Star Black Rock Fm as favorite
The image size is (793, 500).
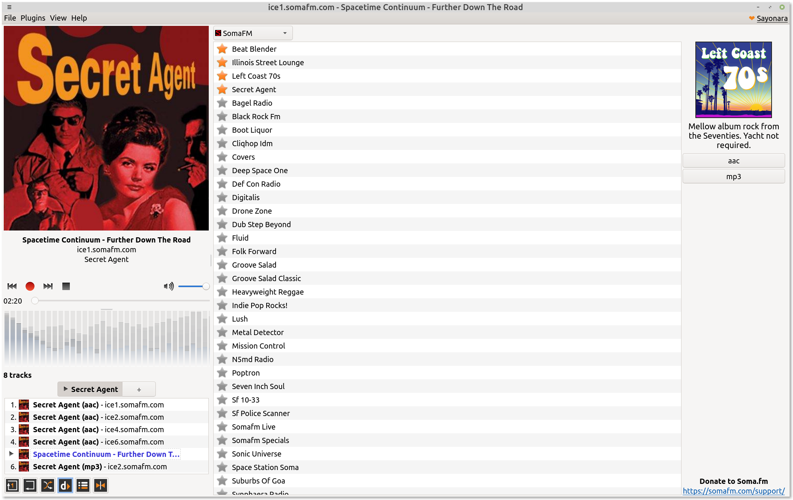[222, 116]
